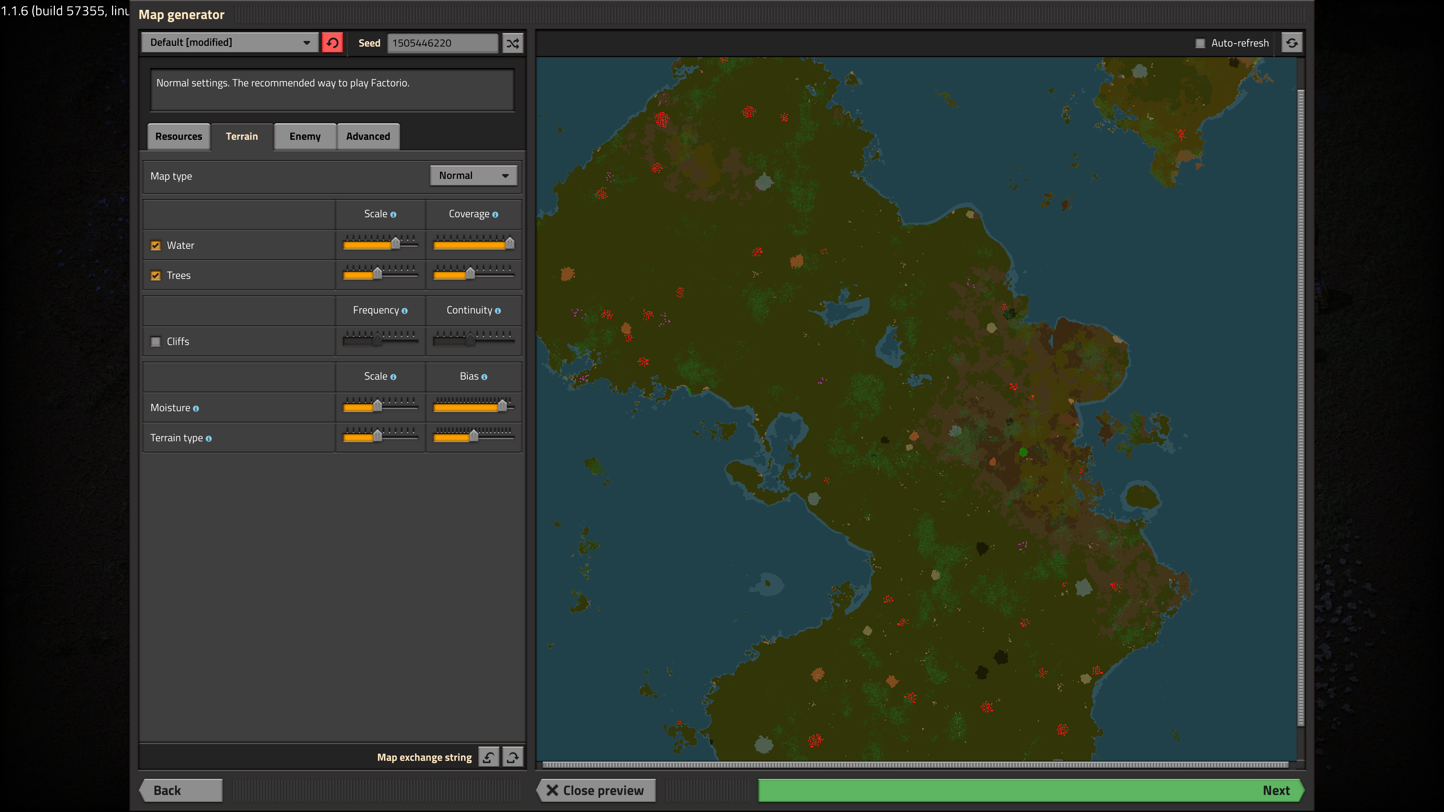
Task: Randomize the map seed shuffle icon
Action: tap(512, 42)
